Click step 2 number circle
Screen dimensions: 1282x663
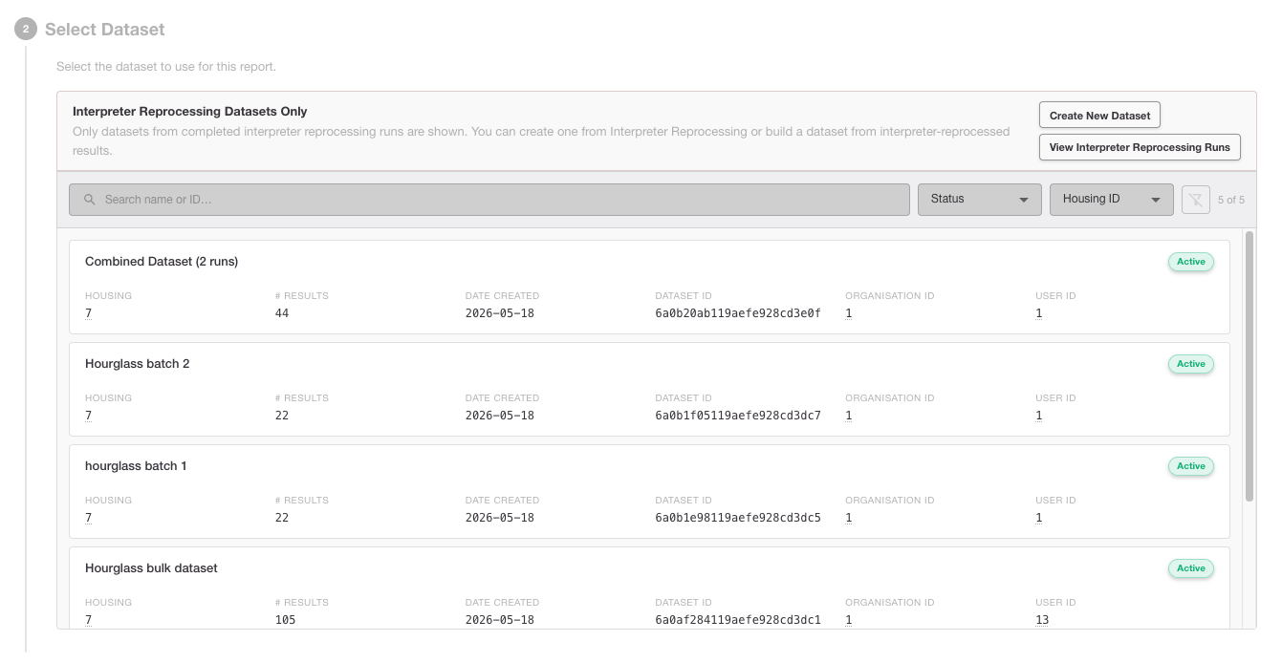coord(26,30)
